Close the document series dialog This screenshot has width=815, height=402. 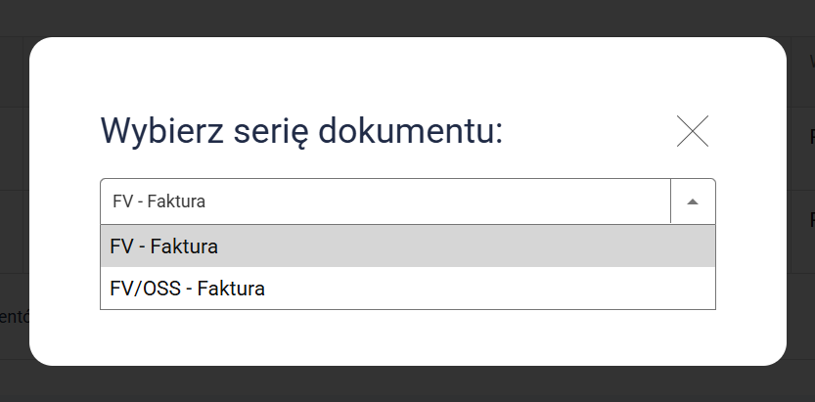point(692,131)
